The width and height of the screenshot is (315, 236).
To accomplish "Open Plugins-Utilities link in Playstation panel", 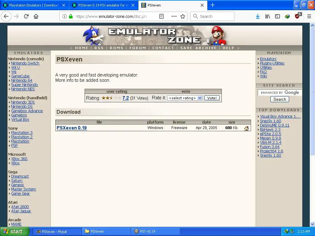I will tap(272, 63).
